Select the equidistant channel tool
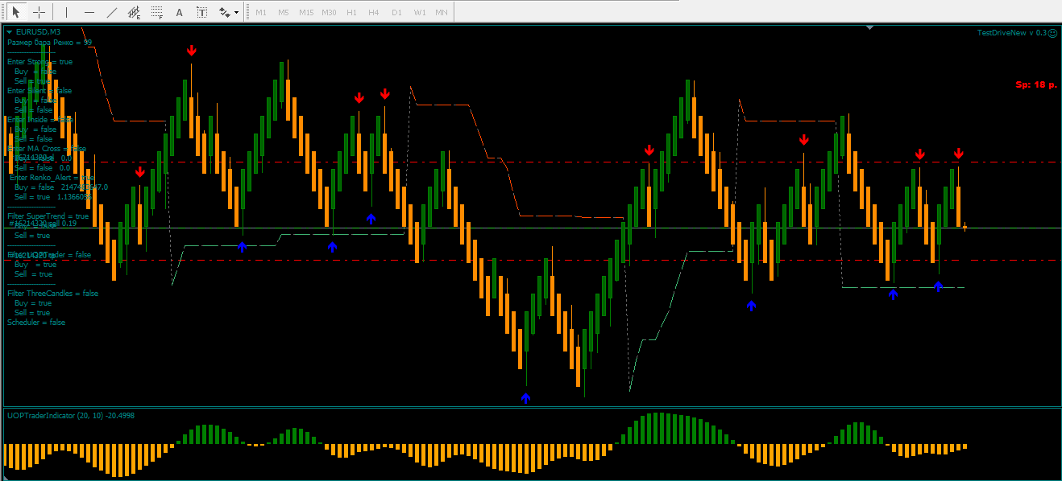This screenshot has width=1062, height=481. (135, 12)
